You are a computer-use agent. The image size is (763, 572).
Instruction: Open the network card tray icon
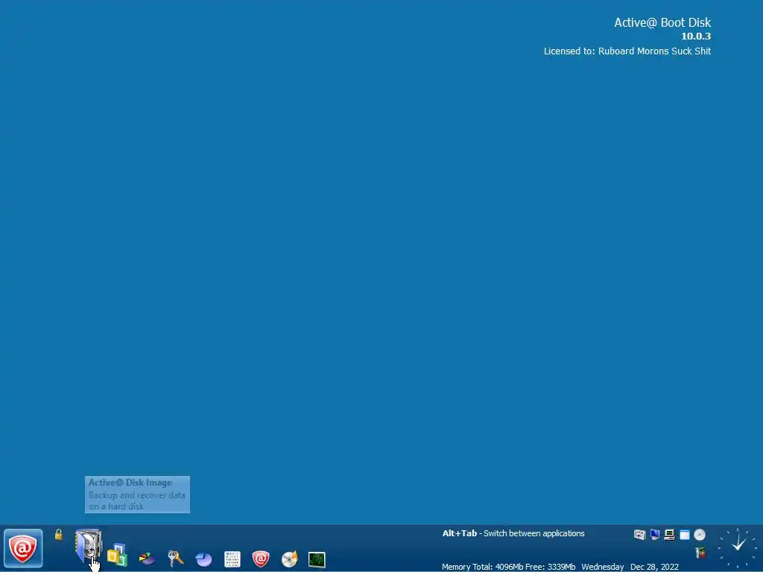pyautogui.click(x=700, y=553)
